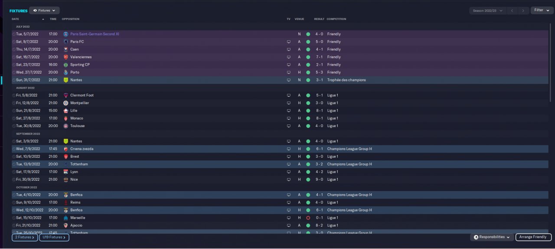Click the Porto club badge icon
The image size is (555, 249).
(66, 72)
